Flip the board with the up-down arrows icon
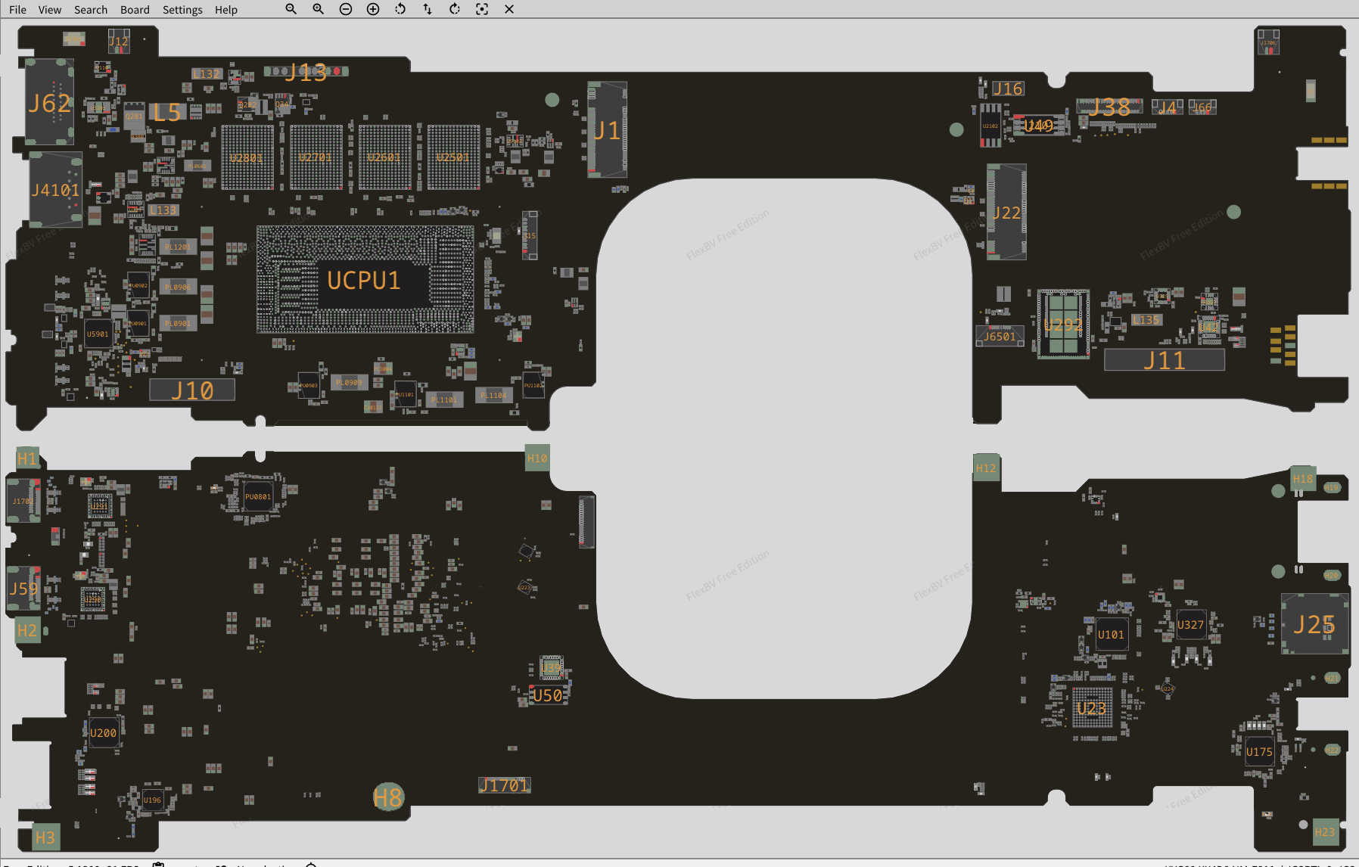Screen dimensions: 1359x867 point(428,9)
